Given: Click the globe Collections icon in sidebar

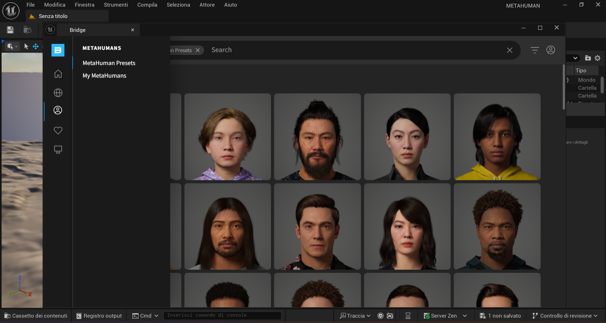Looking at the screenshot, I should pos(58,93).
